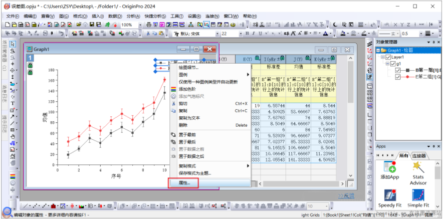Screen dimensions: 443x219
Task: Select workbook cell 161.33333
Action: pos(298,160)
